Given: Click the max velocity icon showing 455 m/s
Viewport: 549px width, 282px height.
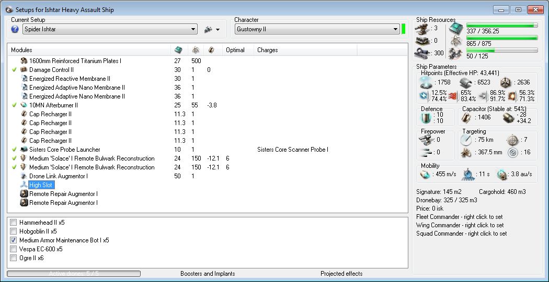Looking at the screenshot, I should click(x=426, y=174).
